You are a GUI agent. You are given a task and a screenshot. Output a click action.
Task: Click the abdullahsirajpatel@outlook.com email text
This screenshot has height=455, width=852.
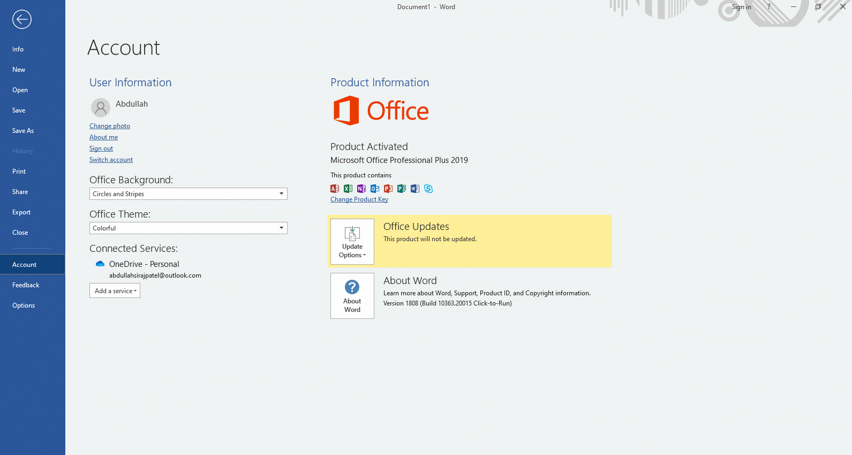(x=155, y=275)
